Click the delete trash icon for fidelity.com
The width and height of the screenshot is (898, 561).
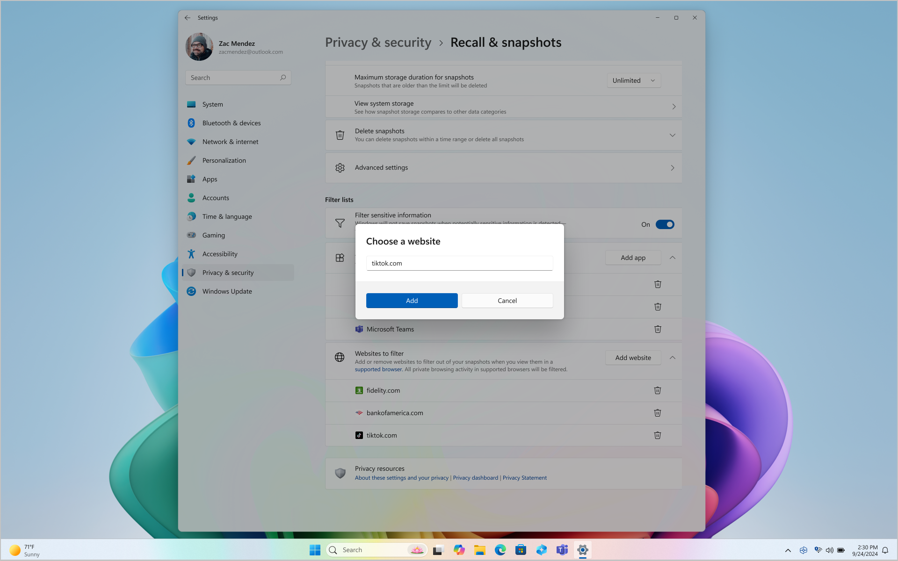[x=658, y=390]
